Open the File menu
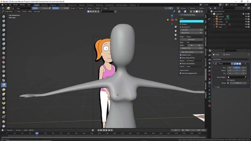 (6, 5)
